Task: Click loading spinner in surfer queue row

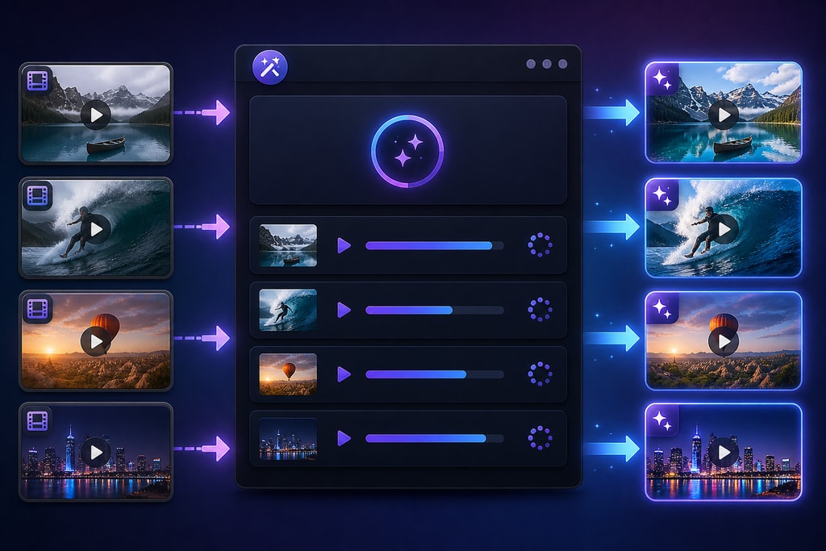Action: [540, 310]
